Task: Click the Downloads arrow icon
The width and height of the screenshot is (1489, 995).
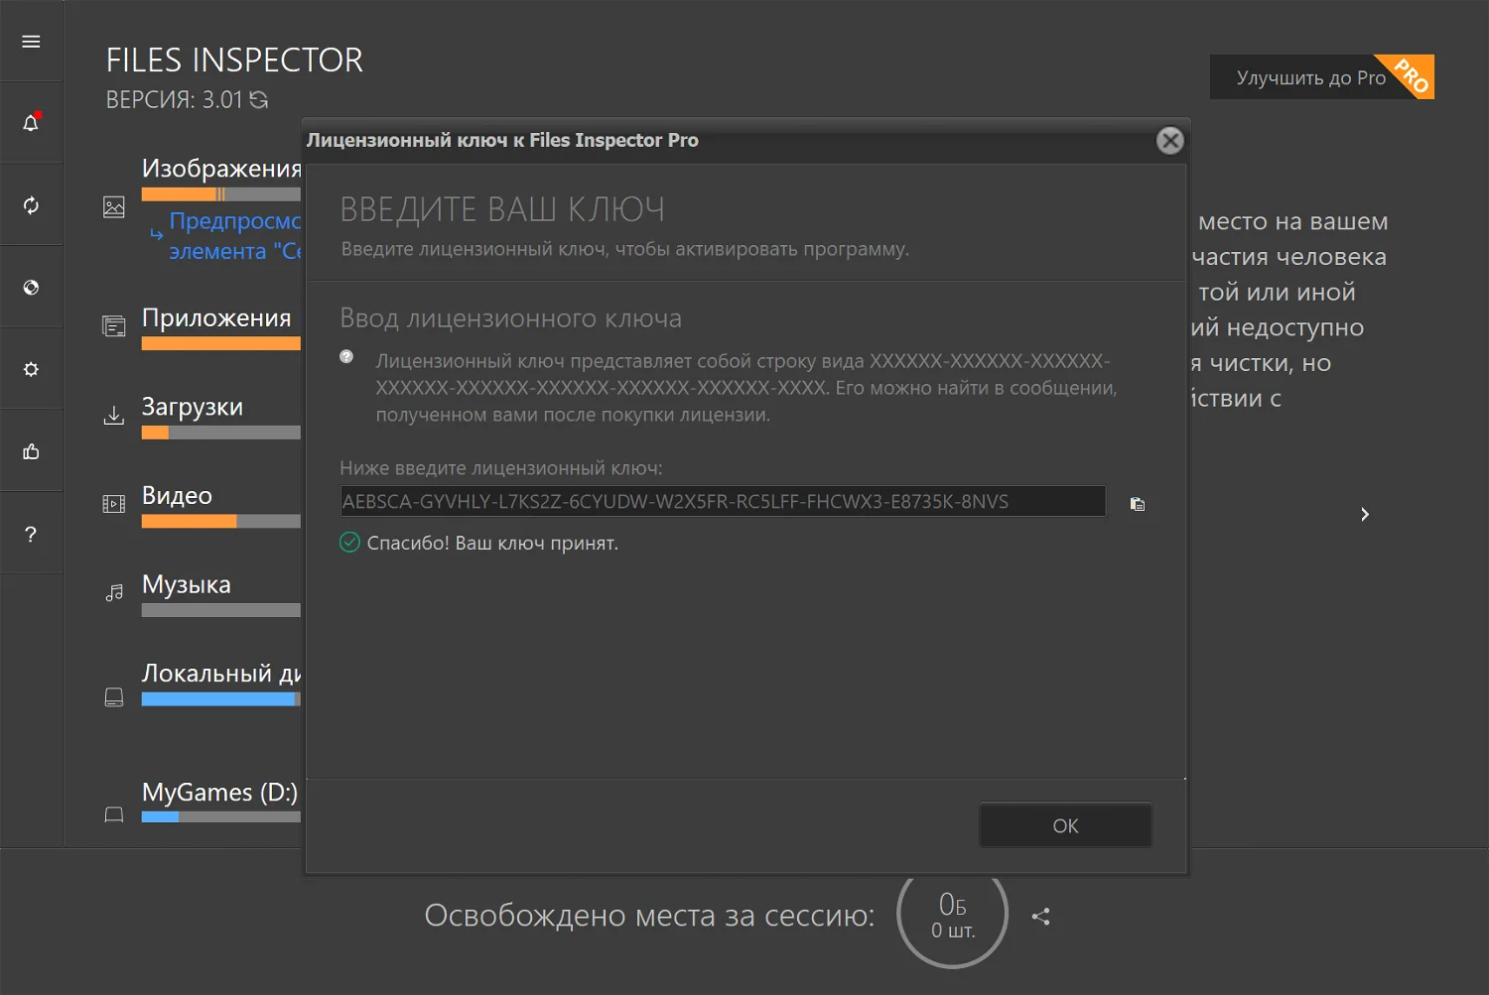Action: (x=114, y=415)
